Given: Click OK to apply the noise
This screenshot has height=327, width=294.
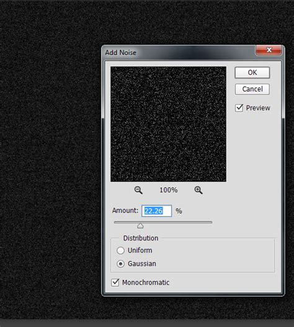Looking at the screenshot, I should point(252,72).
